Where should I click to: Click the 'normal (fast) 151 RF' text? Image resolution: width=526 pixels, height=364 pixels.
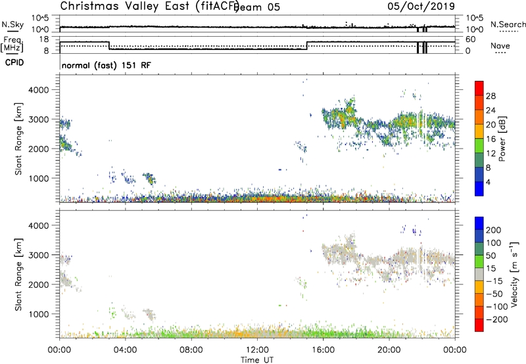click(107, 65)
